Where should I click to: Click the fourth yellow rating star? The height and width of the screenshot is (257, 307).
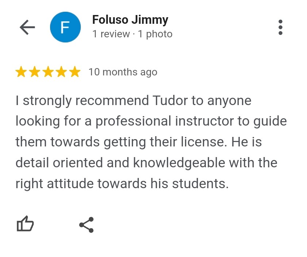[61, 72]
